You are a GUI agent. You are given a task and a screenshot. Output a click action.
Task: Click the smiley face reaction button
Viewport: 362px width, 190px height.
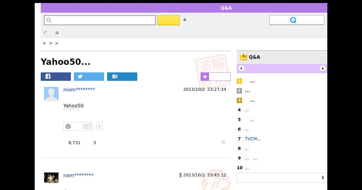pos(78,126)
